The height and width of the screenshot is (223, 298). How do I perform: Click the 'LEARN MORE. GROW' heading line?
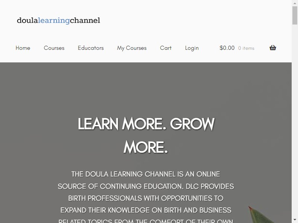[146, 124]
